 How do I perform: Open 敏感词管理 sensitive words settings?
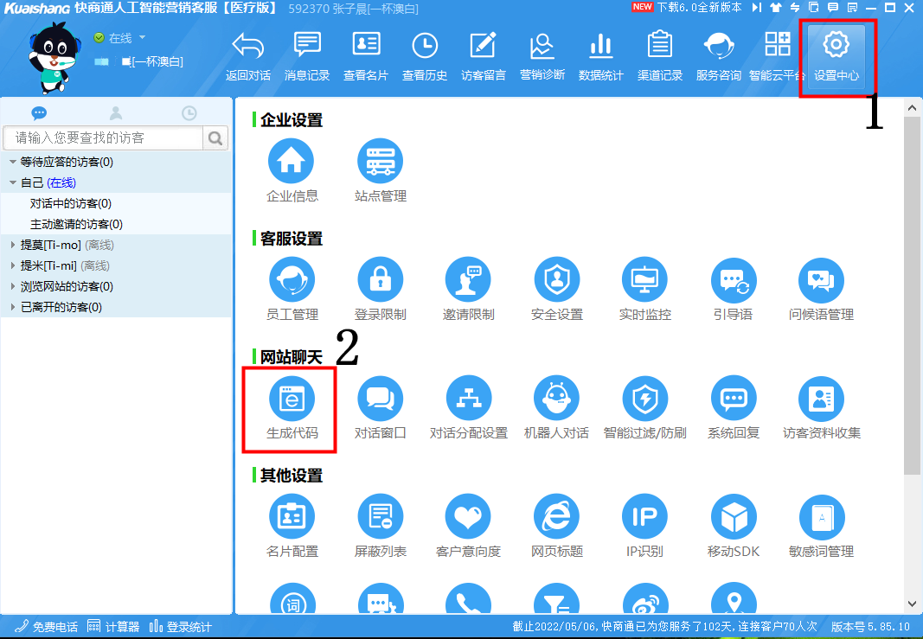pos(821,517)
